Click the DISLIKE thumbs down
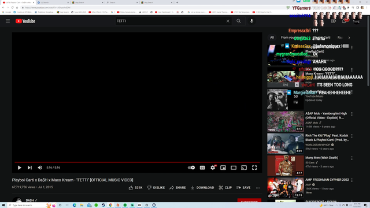Screen dimensions: 370x208 (156, 188)
